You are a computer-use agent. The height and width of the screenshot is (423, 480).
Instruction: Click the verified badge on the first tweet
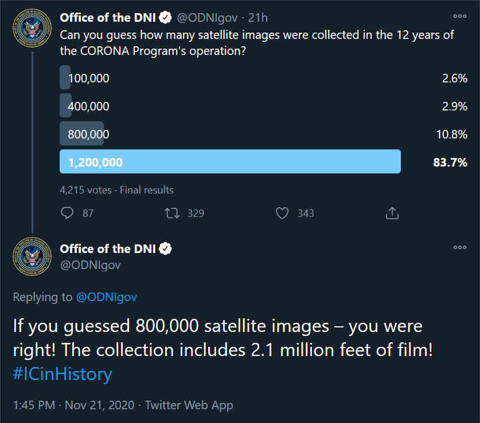point(166,18)
